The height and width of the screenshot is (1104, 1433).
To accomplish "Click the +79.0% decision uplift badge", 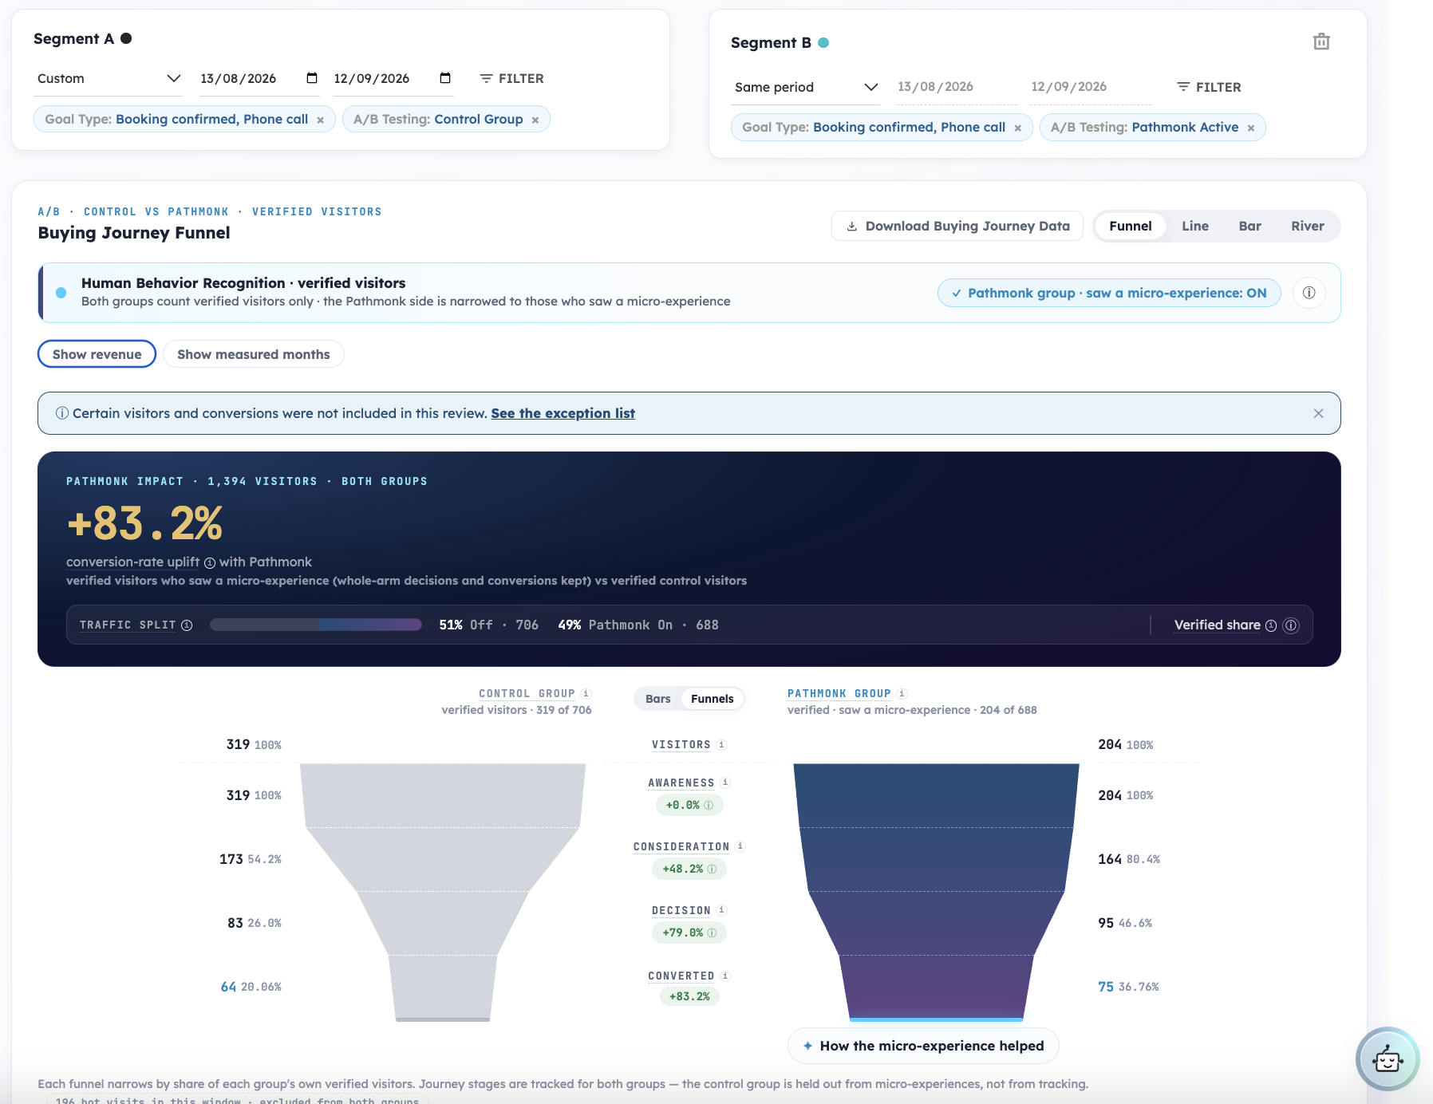I will coord(689,932).
